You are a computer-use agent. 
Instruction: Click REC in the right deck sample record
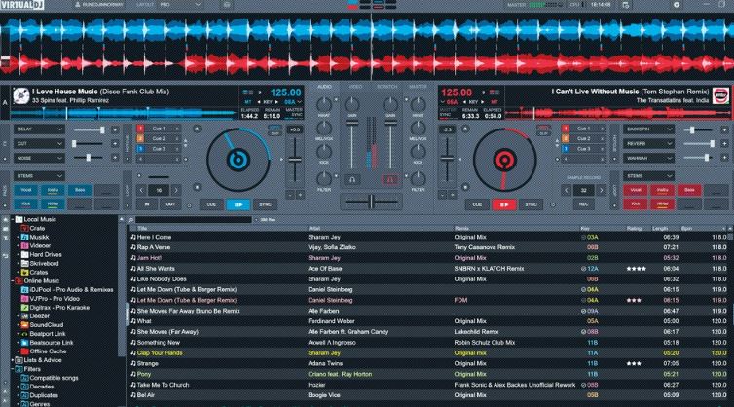[x=583, y=204]
